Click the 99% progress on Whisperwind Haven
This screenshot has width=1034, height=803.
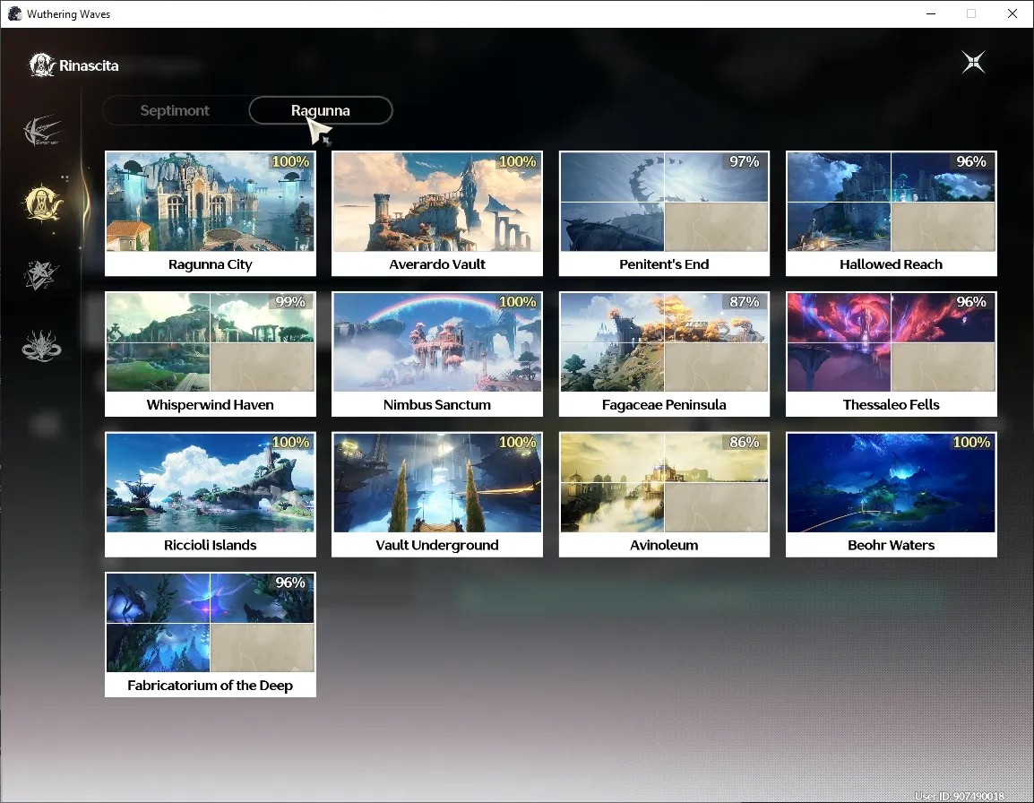click(x=290, y=302)
